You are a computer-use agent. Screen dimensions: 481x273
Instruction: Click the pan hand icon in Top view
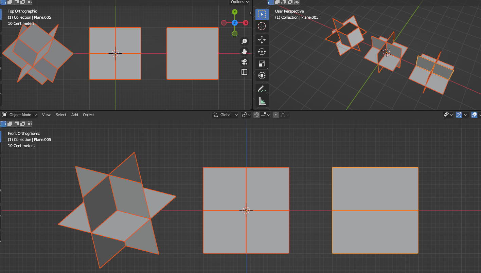point(244,52)
